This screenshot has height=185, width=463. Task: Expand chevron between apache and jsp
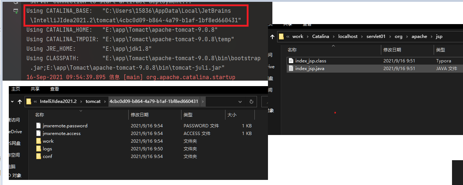431,36
